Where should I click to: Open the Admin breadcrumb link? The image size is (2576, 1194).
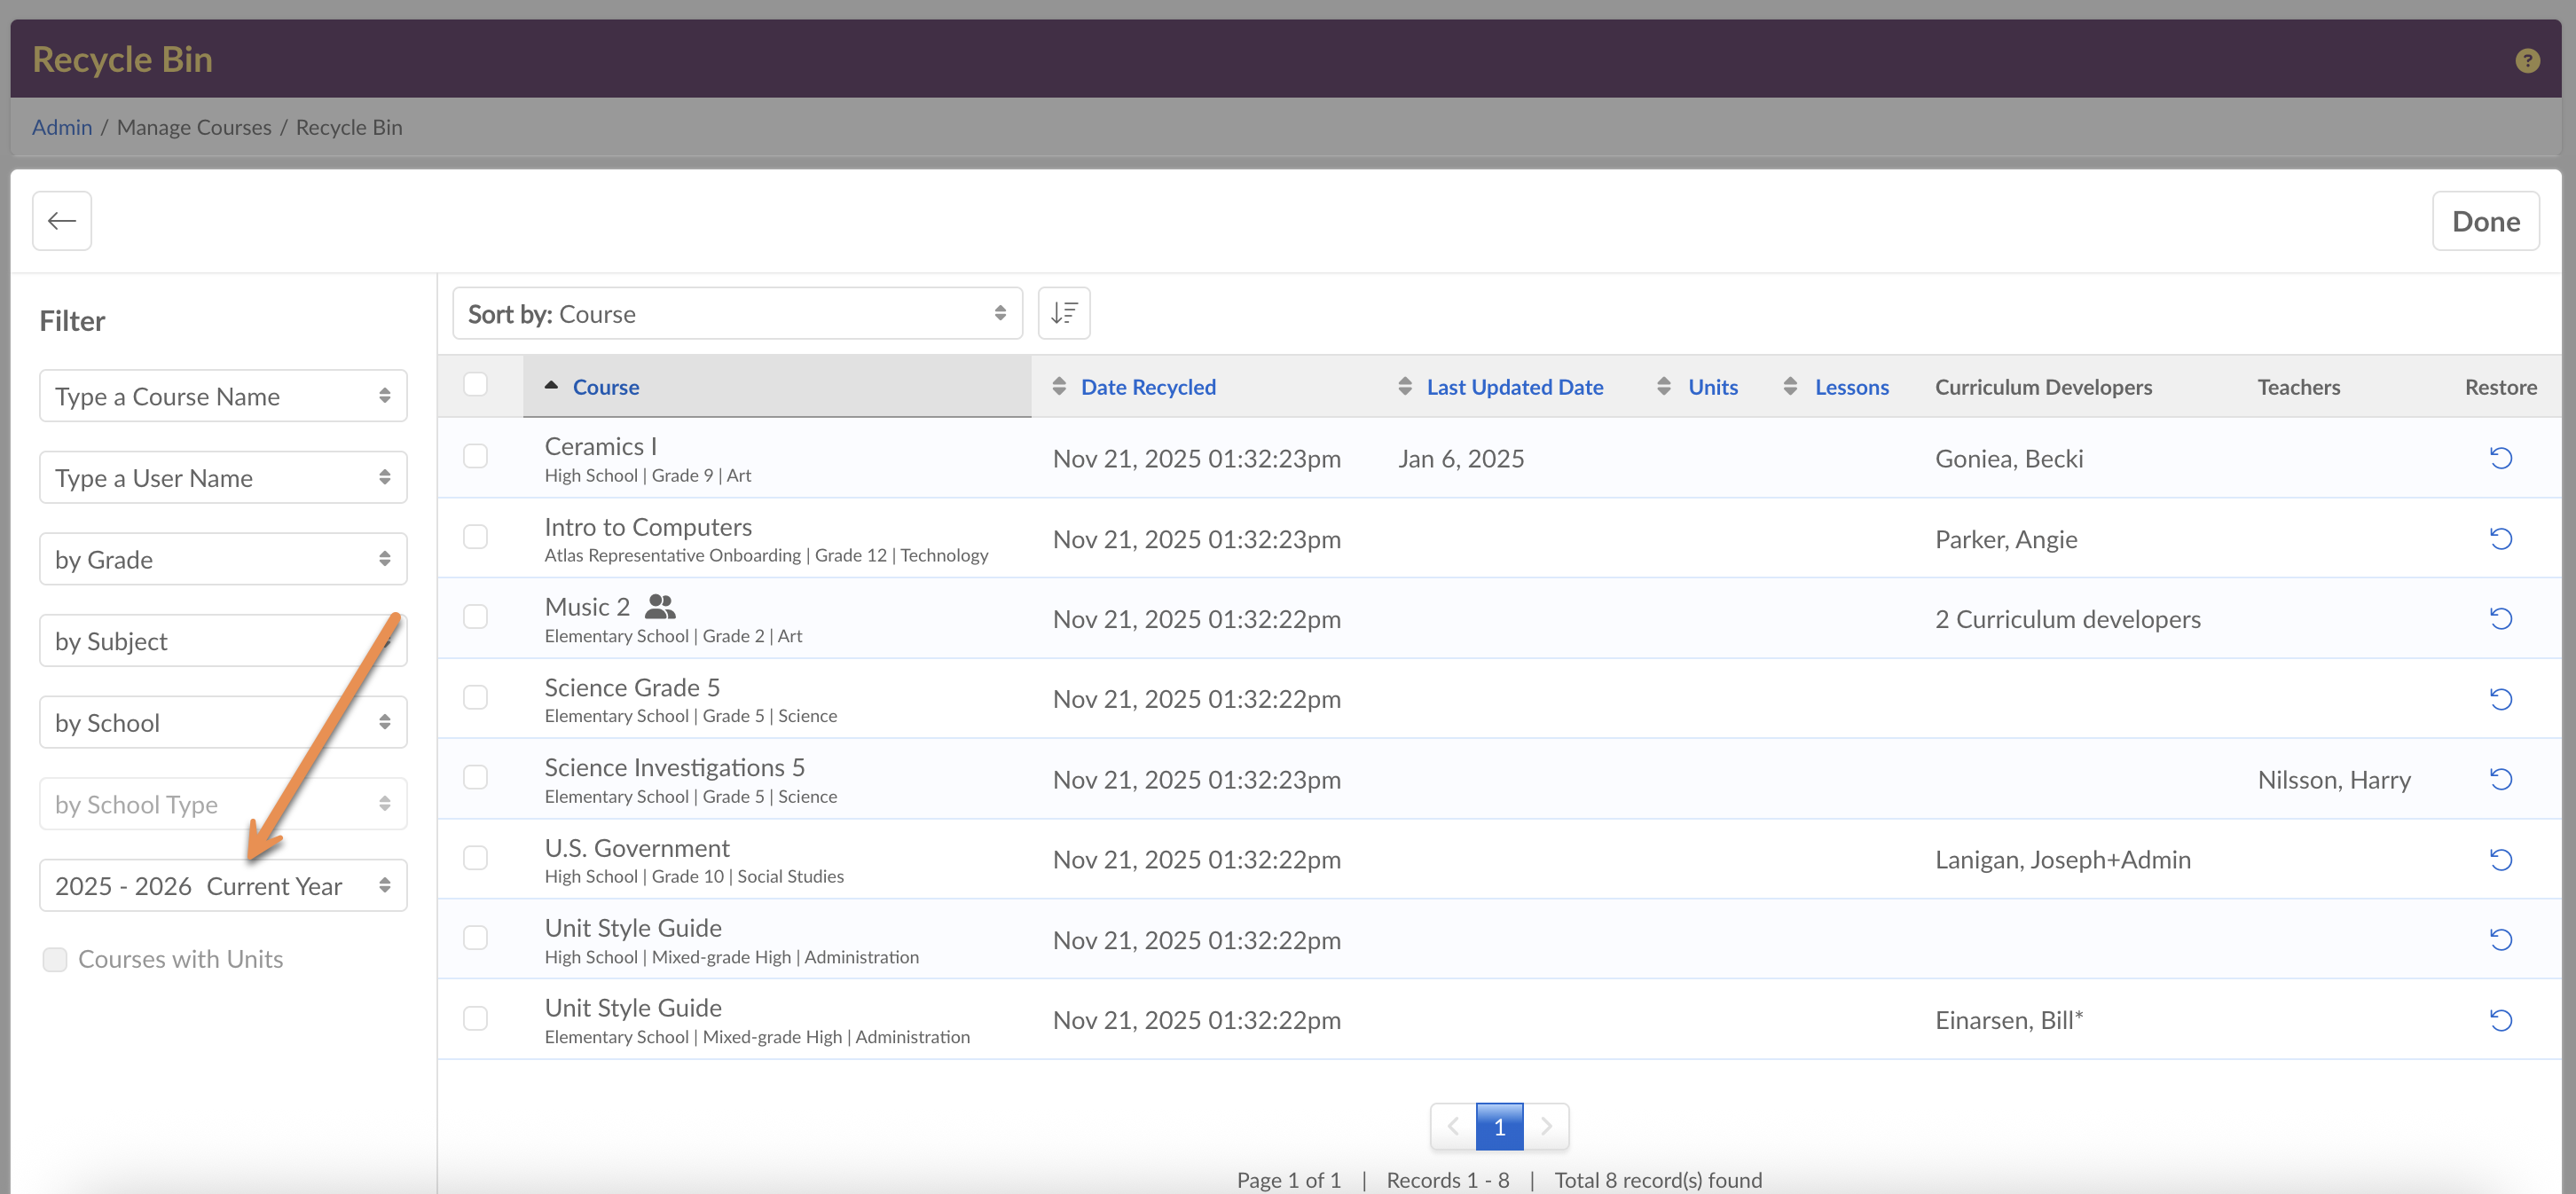[62, 127]
